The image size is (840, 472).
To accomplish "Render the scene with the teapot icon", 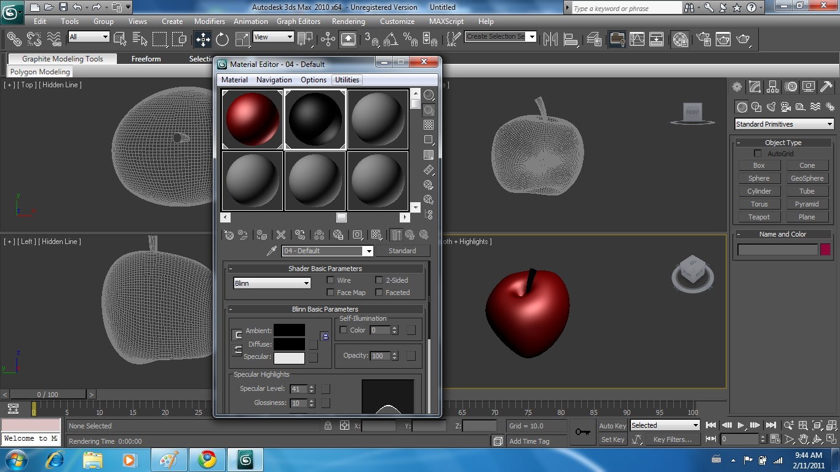I will 743,39.
